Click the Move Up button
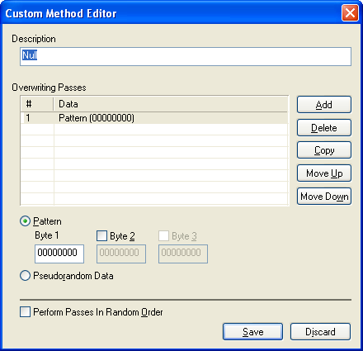 pyautogui.click(x=324, y=173)
